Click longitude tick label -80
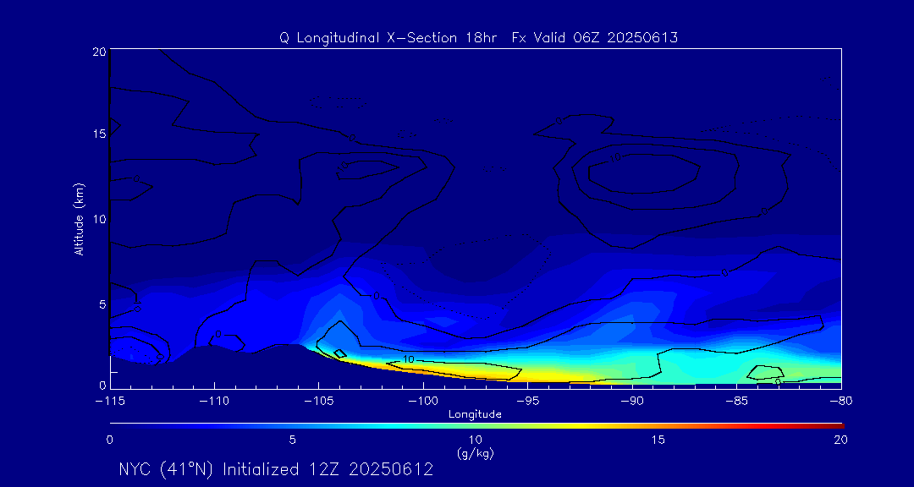 [x=841, y=401]
